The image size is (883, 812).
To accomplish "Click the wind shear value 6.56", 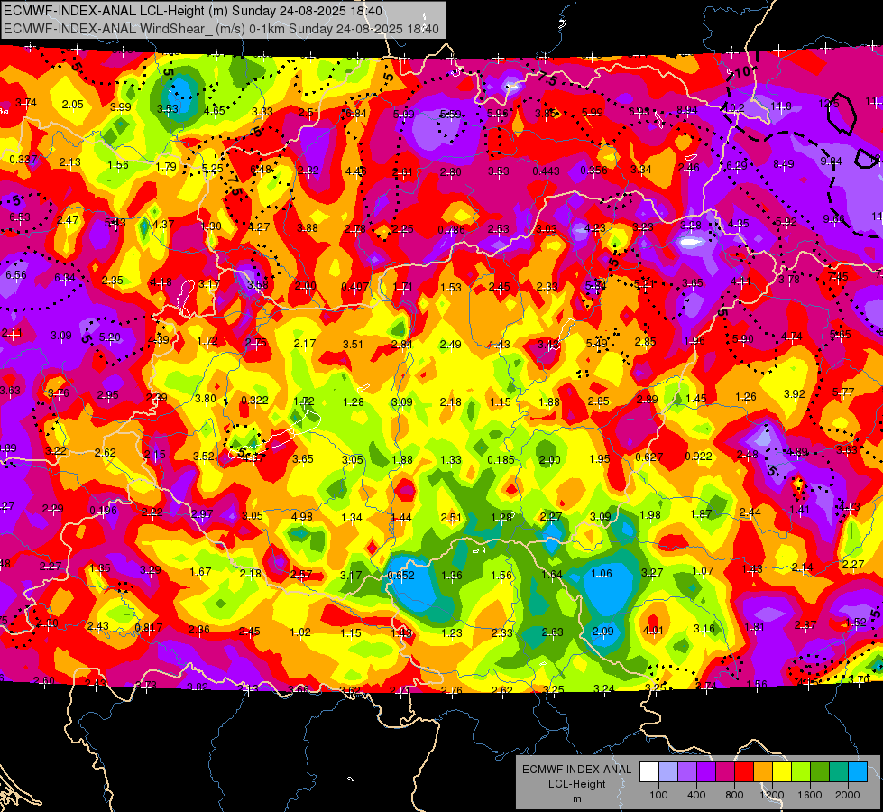I will click(x=15, y=275).
